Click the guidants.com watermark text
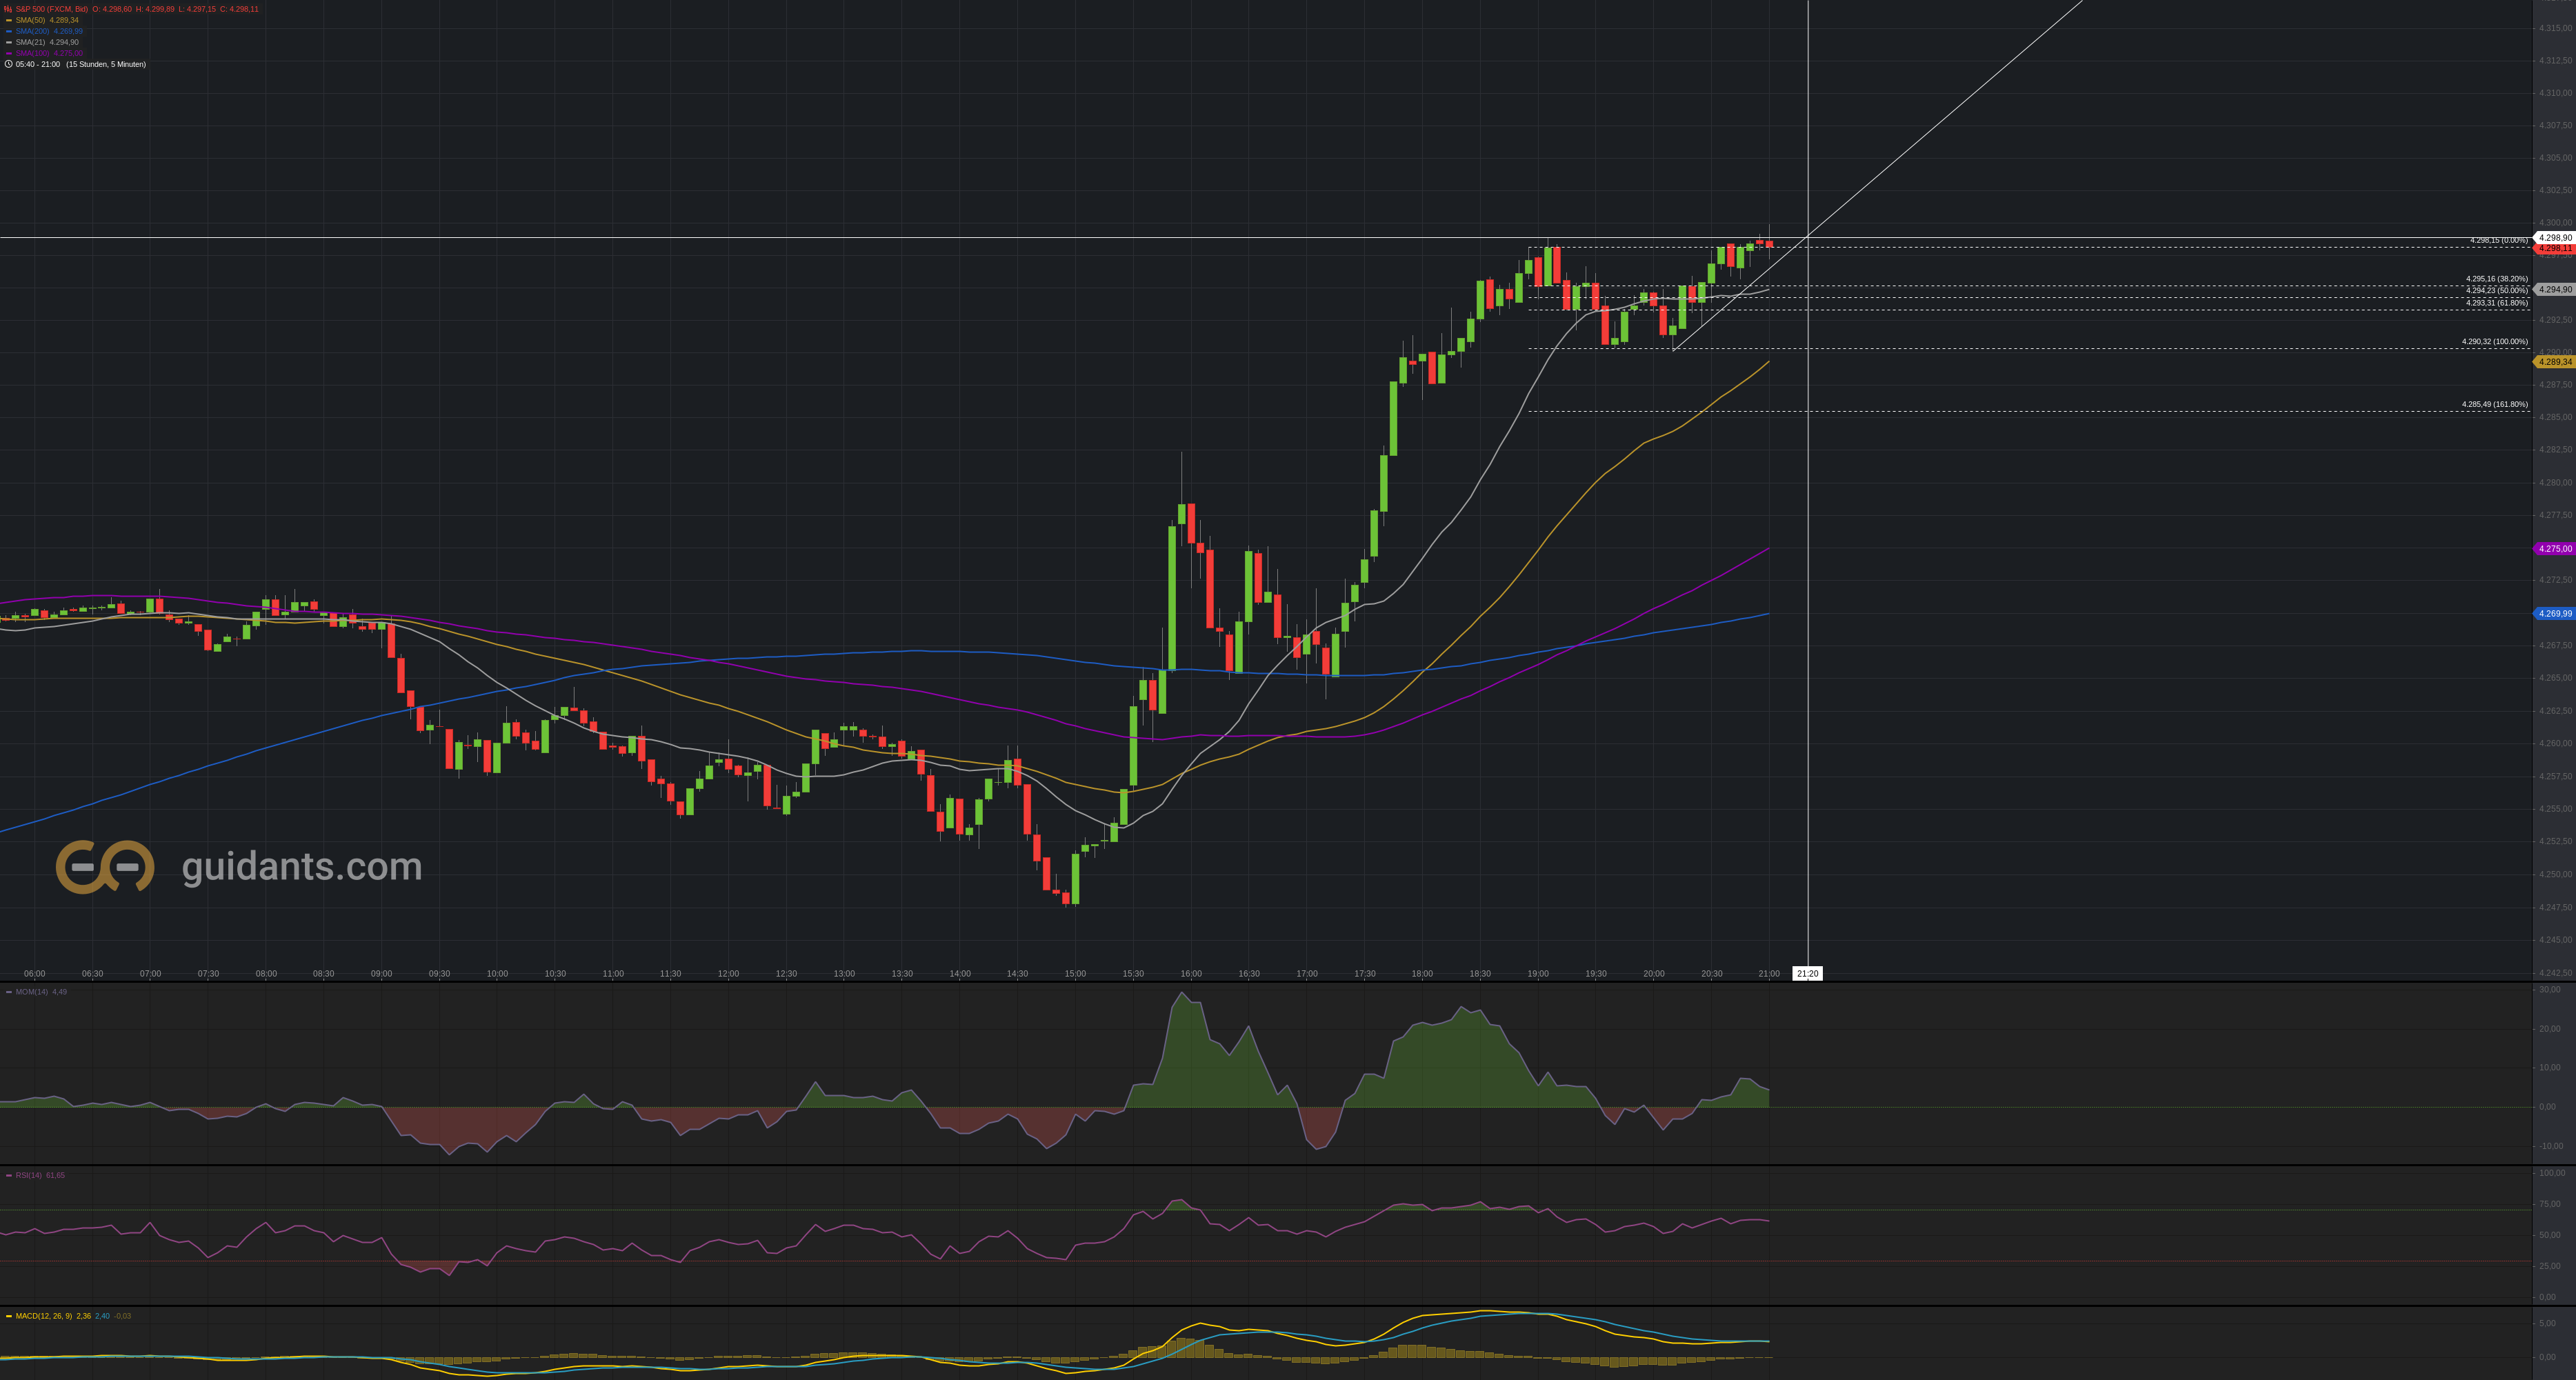This screenshot has width=2576, height=1380. [x=301, y=866]
